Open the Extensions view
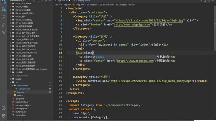This screenshot has width=216, height=121. click(4, 33)
